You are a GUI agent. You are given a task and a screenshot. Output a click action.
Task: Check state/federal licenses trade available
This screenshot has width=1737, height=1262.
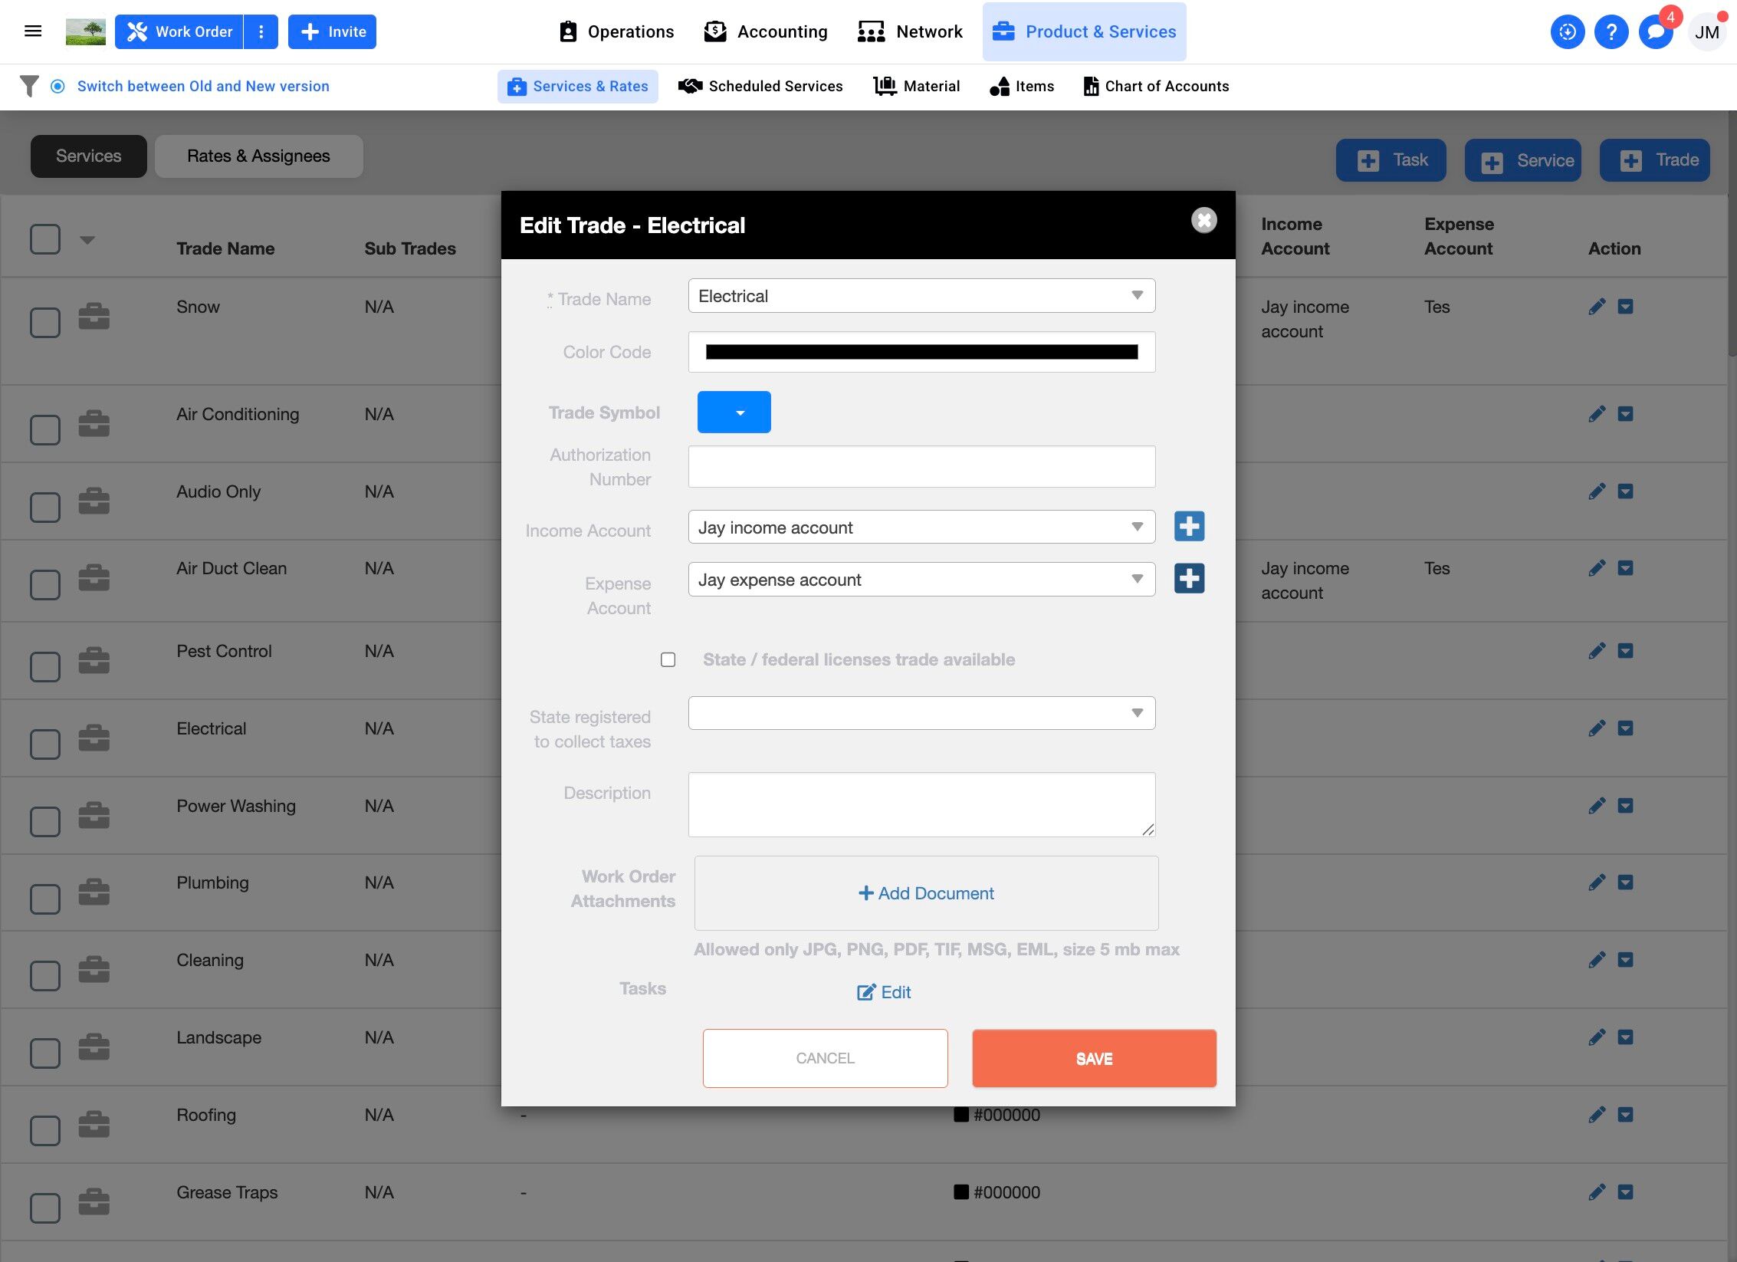click(668, 660)
